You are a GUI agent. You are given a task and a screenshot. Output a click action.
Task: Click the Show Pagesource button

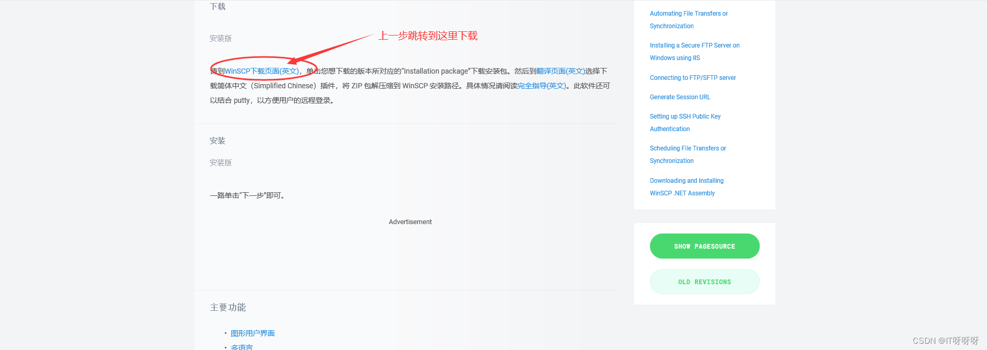(x=704, y=246)
